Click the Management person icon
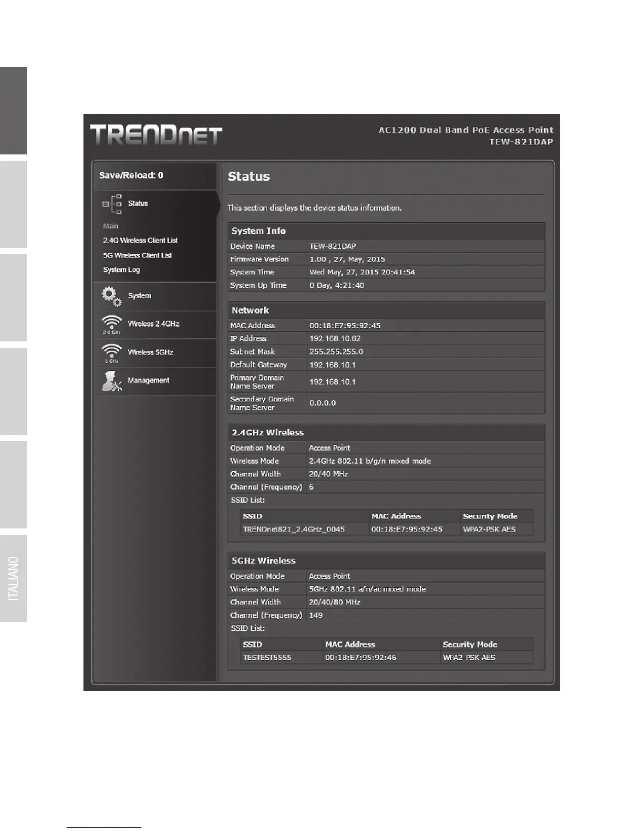 112,381
